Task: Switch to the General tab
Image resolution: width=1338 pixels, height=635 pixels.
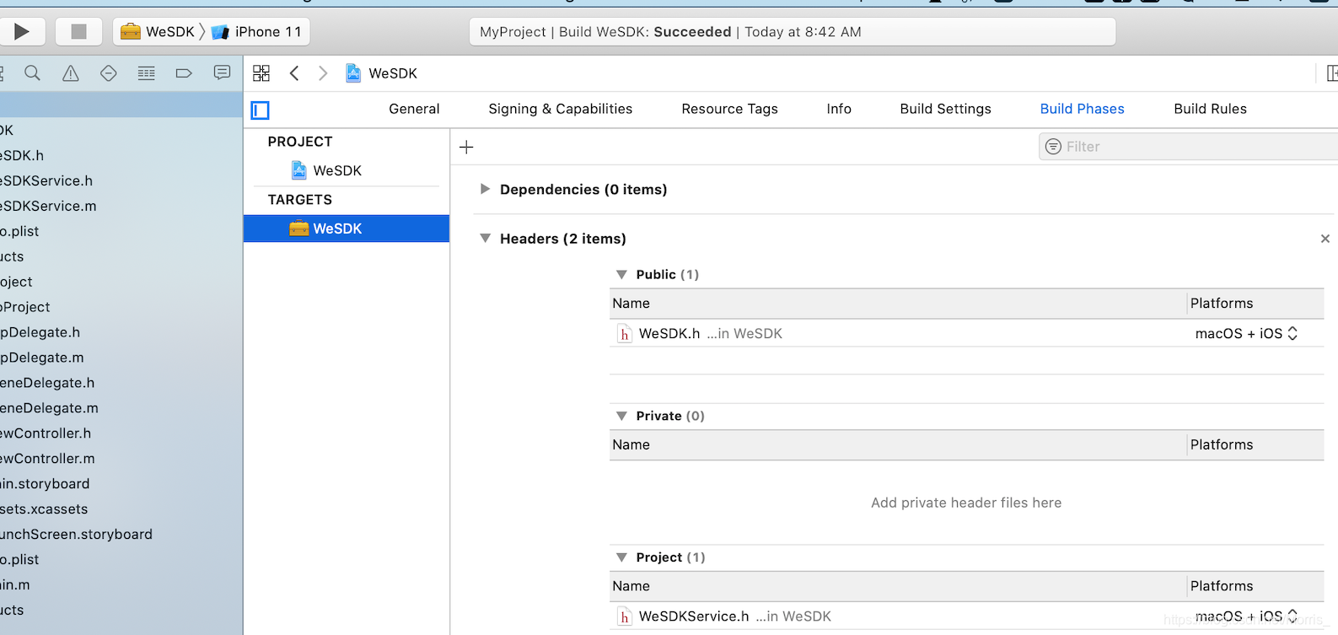Action: [x=414, y=109]
